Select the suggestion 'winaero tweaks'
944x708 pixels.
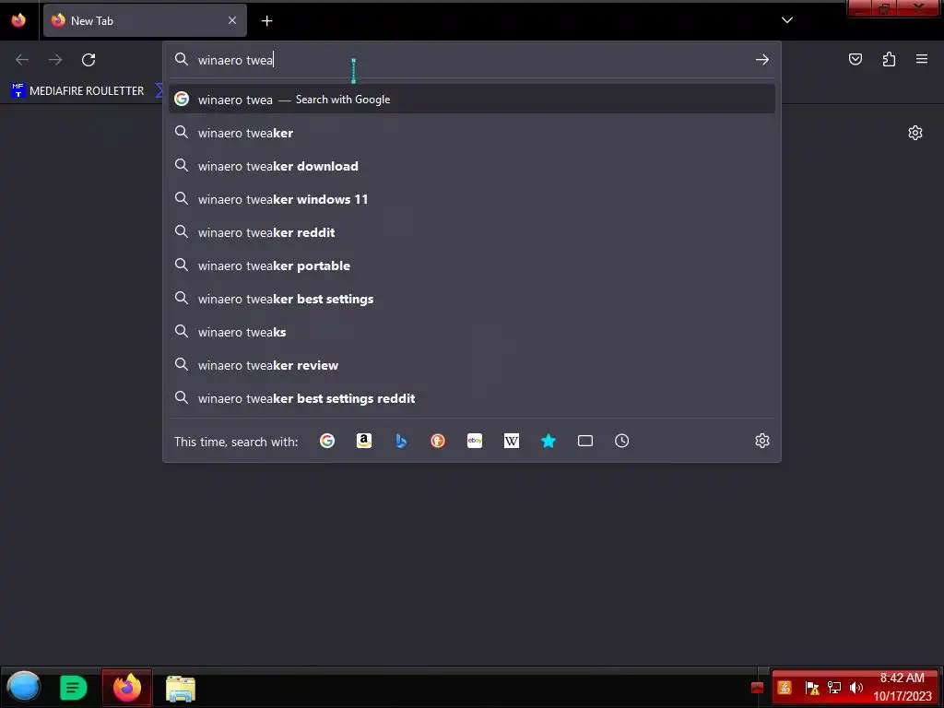(x=472, y=332)
